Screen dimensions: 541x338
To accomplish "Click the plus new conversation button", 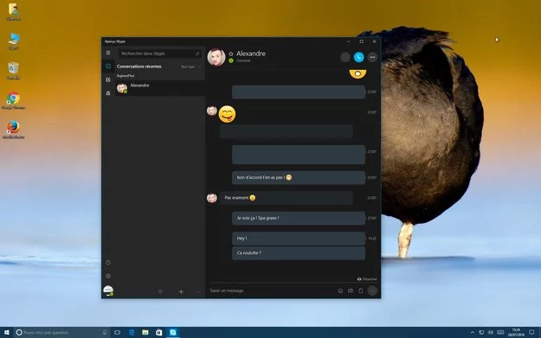I will (x=181, y=292).
